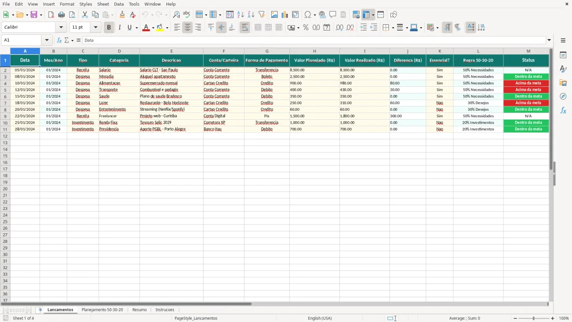Click the Sum sigma icon in formula bar
This screenshot has width=572, height=322.
point(66,40)
